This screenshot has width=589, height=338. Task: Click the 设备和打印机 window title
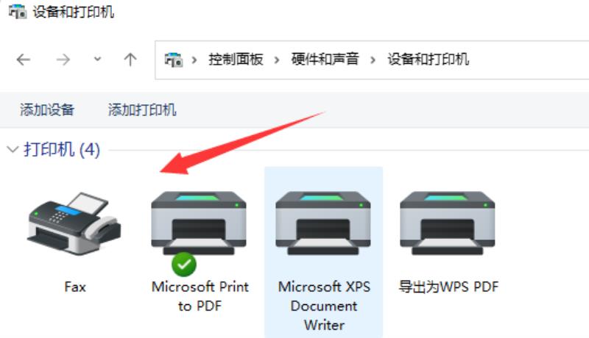73,12
